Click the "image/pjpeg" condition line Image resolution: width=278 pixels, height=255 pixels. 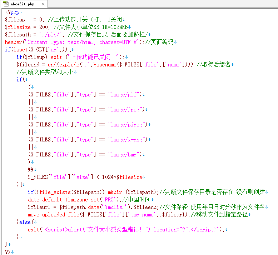coord(90,125)
